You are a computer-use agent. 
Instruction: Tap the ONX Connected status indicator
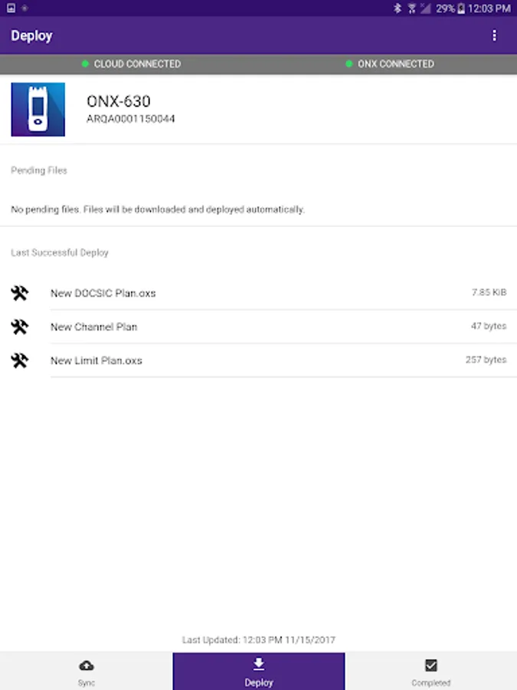[389, 64]
